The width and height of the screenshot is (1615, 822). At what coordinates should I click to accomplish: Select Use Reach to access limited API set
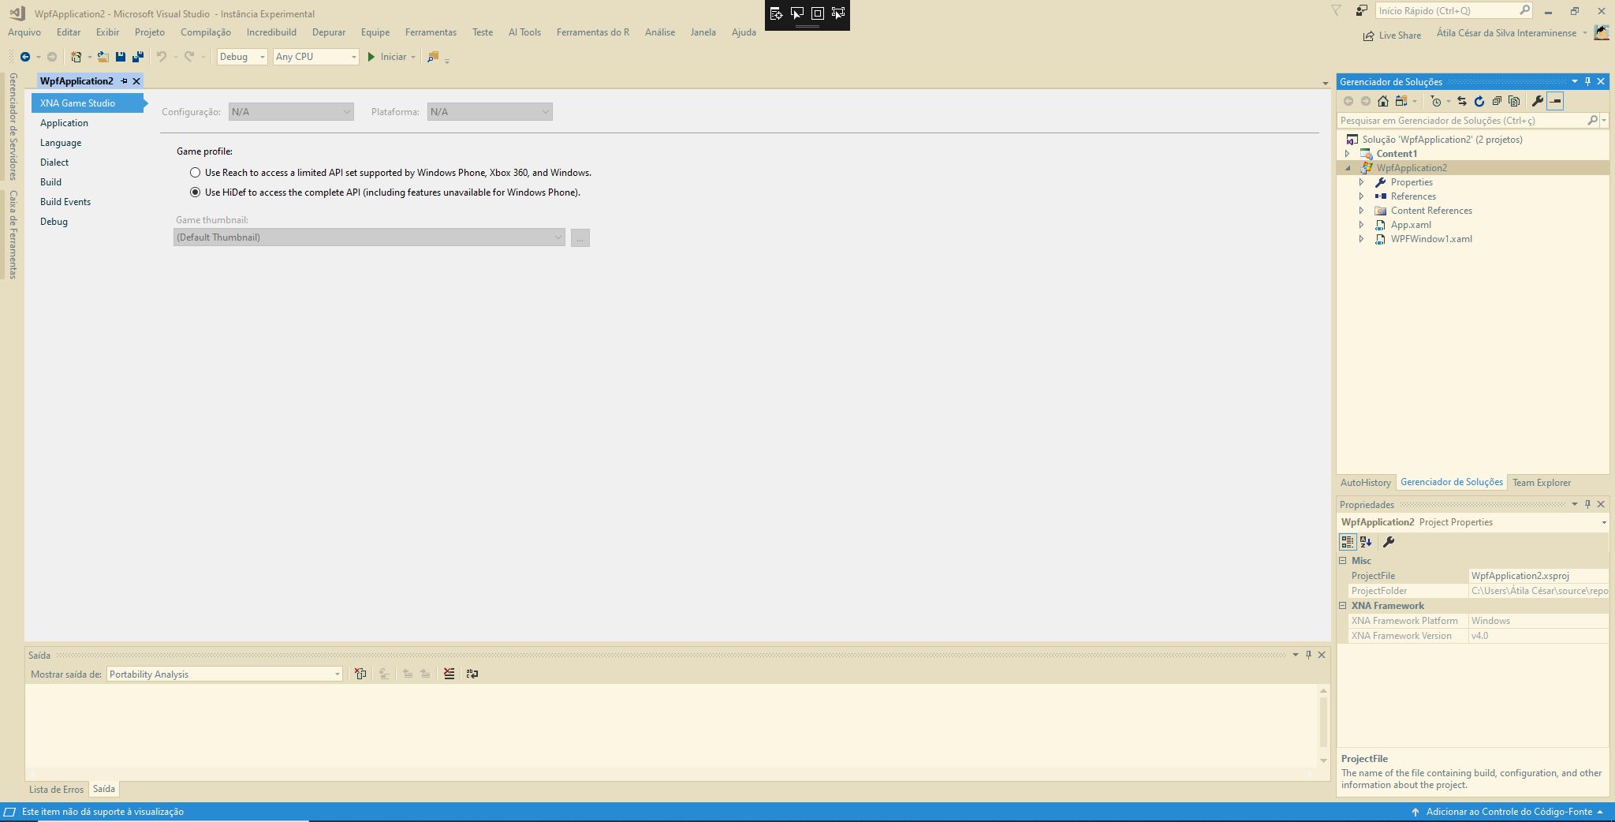tap(196, 172)
